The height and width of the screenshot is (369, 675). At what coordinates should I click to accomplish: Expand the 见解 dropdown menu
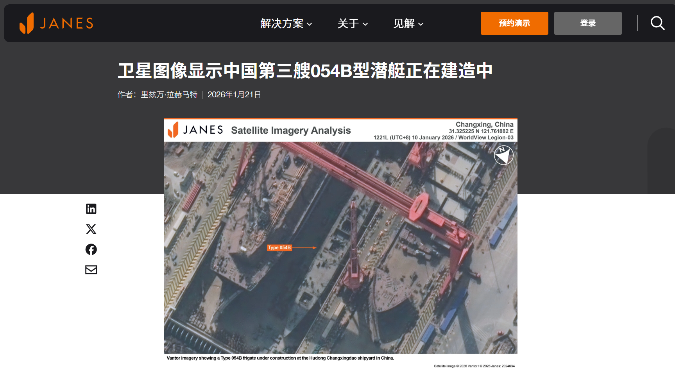(408, 23)
